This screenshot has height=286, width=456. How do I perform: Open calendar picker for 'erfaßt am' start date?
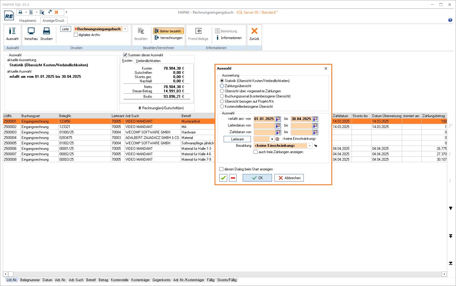pos(278,119)
